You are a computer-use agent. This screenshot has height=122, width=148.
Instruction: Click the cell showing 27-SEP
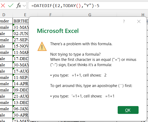click(x=21, y=40)
